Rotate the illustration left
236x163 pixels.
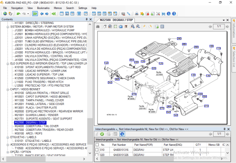point(145,27)
